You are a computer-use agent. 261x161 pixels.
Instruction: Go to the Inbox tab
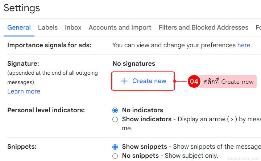[73, 27]
